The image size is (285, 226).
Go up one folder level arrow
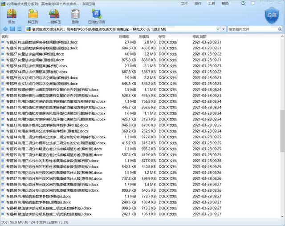click(x=5, y=29)
